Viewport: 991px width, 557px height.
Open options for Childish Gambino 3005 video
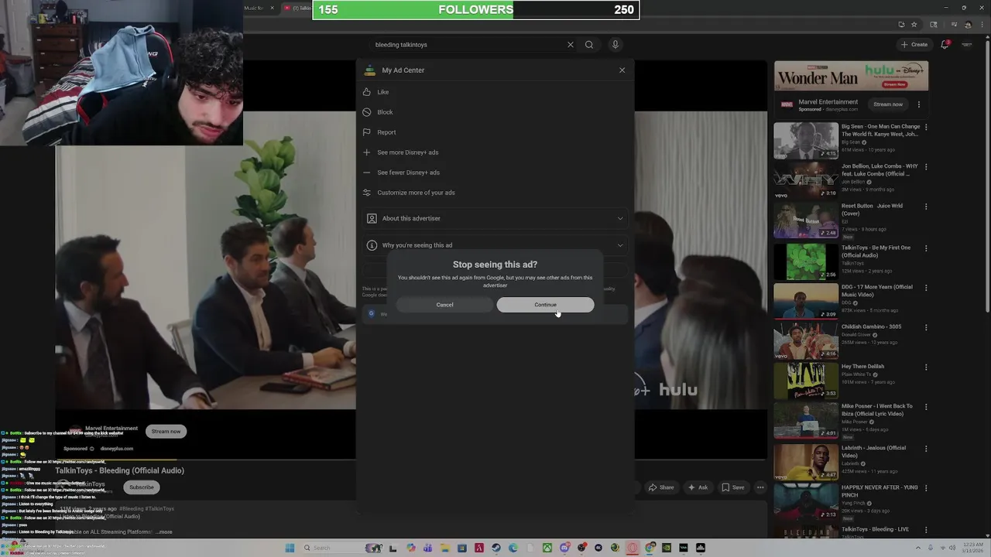tap(926, 327)
